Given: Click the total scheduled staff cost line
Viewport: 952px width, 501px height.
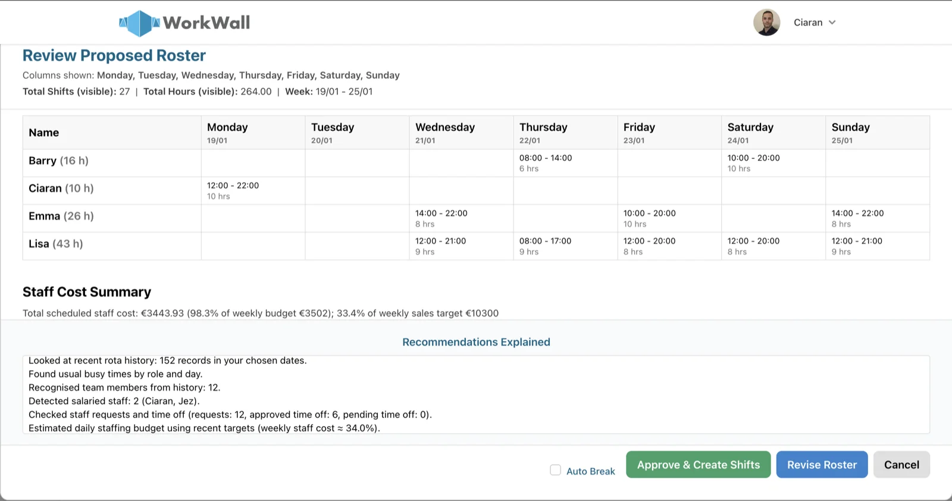Looking at the screenshot, I should [x=261, y=313].
